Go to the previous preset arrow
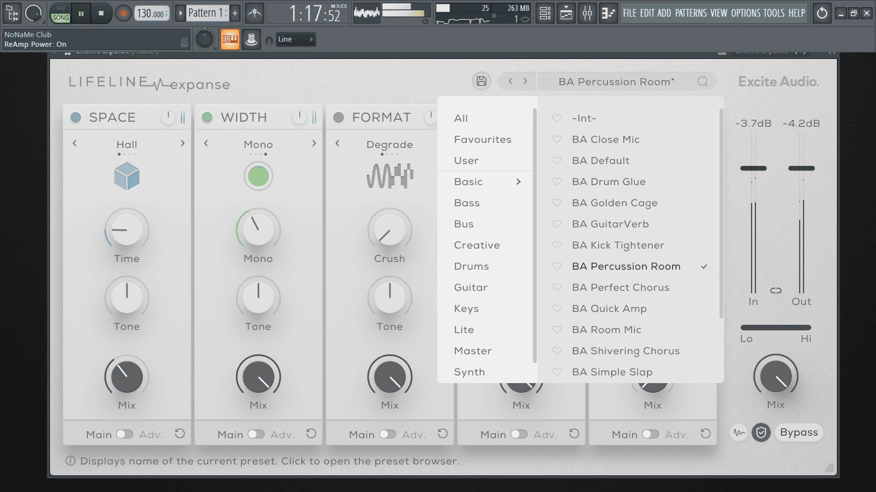The image size is (876, 492). [510, 81]
